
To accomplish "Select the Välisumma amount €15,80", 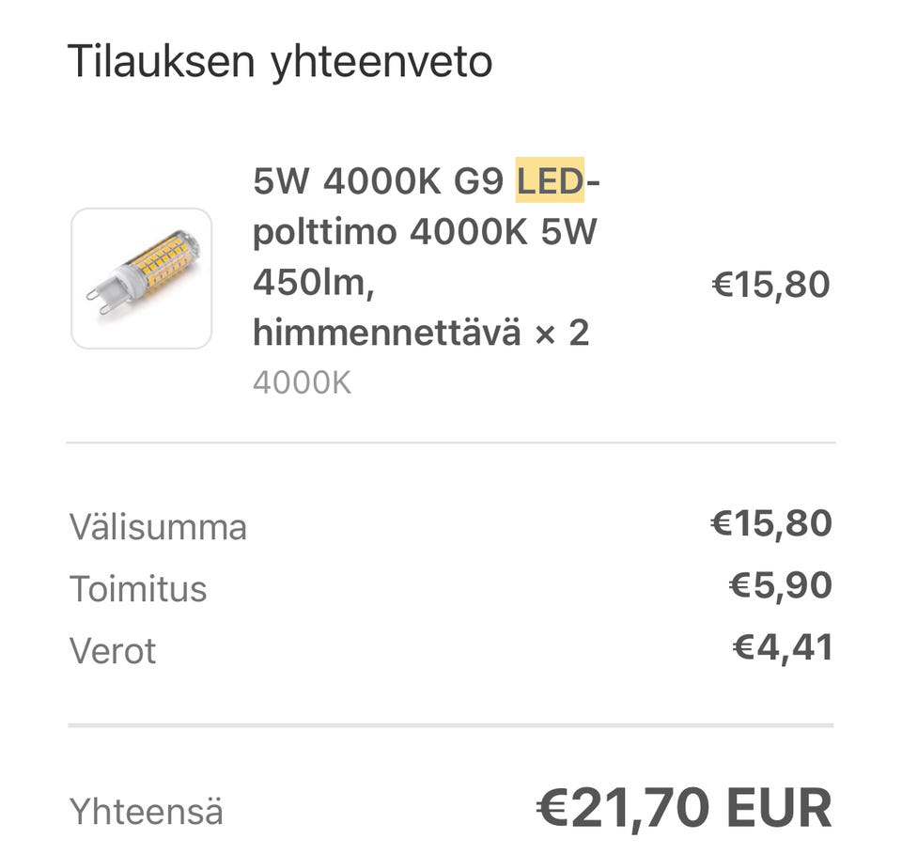I will [x=770, y=523].
